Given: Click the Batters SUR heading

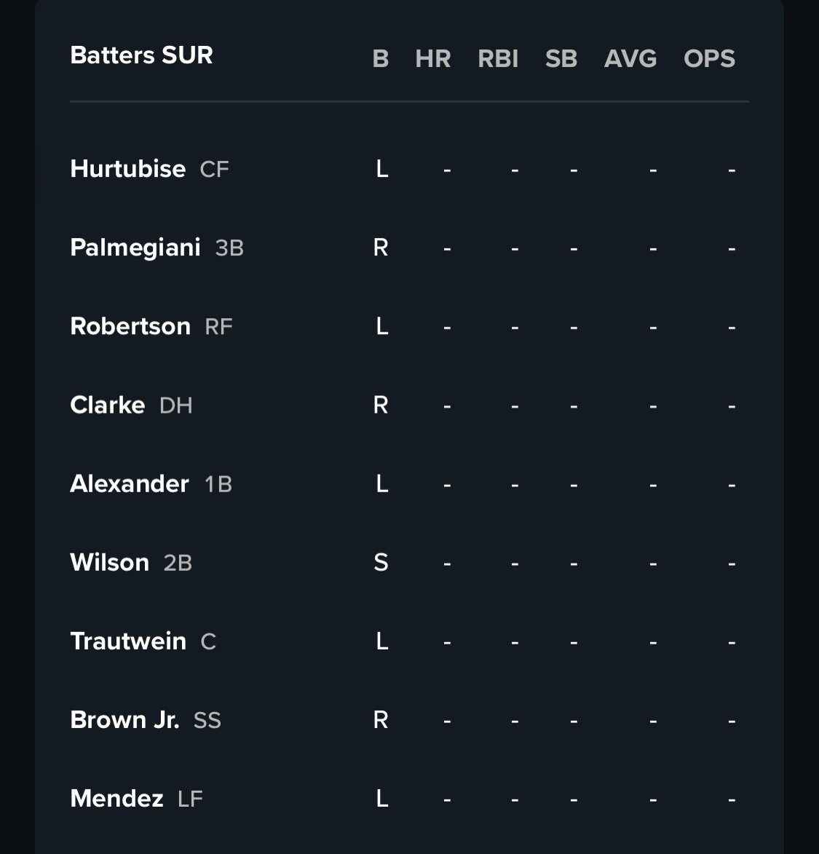Looking at the screenshot, I should [x=141, y=55].
